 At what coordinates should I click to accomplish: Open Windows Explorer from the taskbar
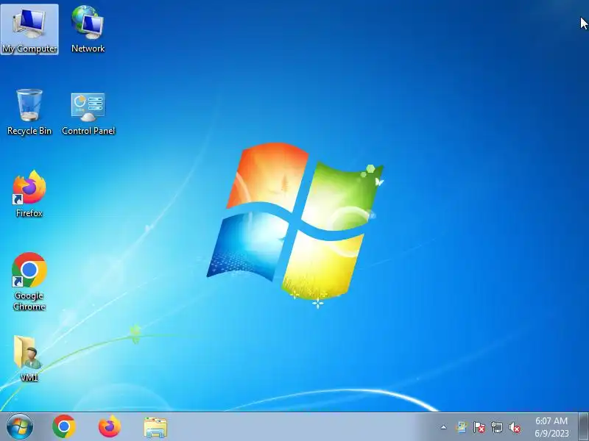(155, 427)
